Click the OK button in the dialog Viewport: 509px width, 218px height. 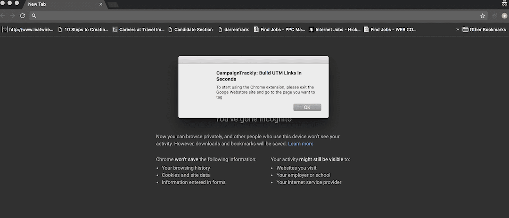[x=307, y=107]
